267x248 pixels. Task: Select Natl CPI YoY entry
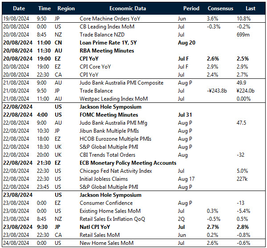tap(95, 227)
